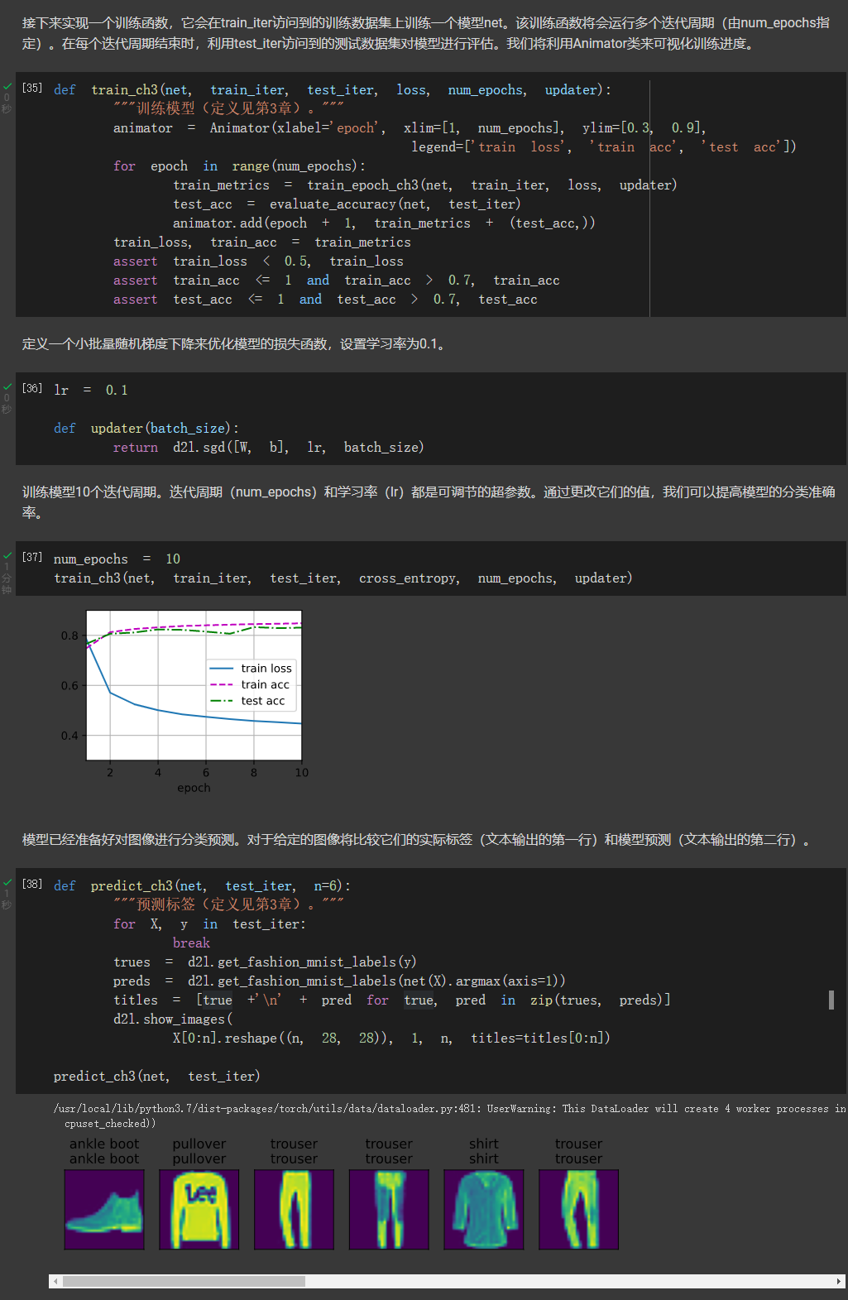The image size is (848, 1300).
Task: Click the 'def train_ch3' definition line
Action: click(x=333, y=89)
